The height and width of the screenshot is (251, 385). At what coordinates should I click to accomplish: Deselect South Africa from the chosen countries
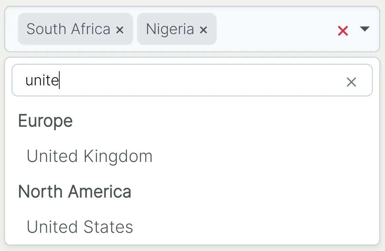120,30
